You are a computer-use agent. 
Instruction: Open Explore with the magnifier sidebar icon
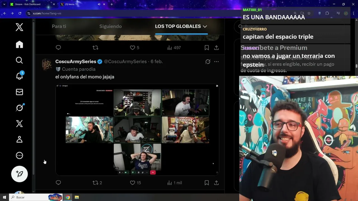coord(19,60)
